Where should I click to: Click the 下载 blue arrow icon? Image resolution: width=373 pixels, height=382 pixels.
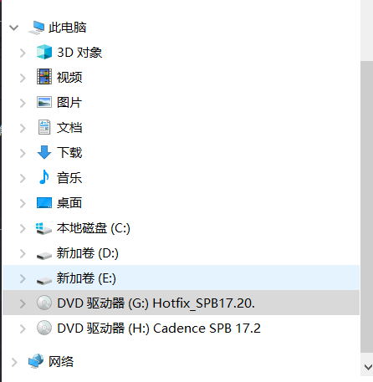pos(44,152)
